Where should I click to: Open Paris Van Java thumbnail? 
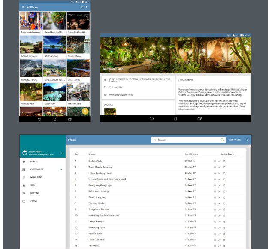point(78,92)
